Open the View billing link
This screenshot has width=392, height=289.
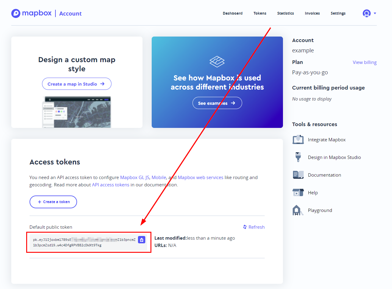365,62
